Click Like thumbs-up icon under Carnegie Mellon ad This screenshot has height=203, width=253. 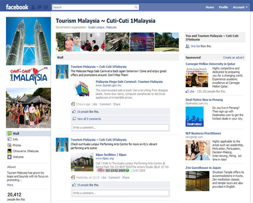187,91
